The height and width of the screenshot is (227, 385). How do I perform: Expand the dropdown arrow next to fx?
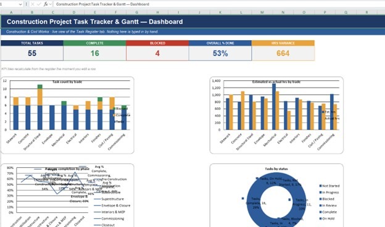[51, 4]
